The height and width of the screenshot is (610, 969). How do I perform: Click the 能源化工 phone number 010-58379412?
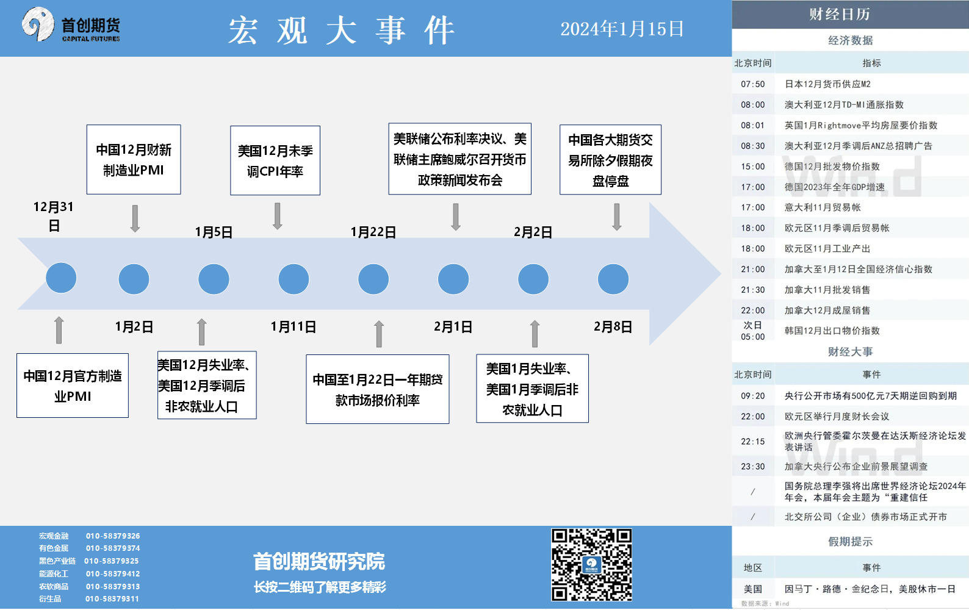[113, 574]
